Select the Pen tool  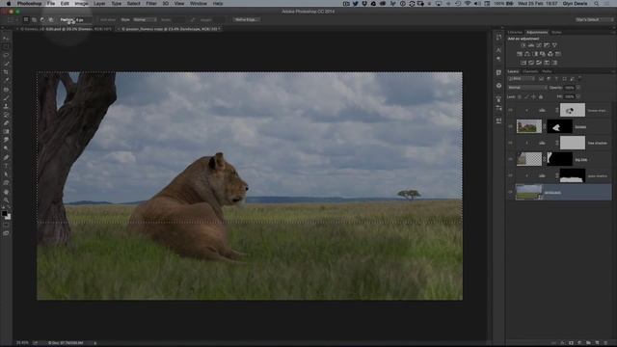pyautogui.click(x=6, y=157)
